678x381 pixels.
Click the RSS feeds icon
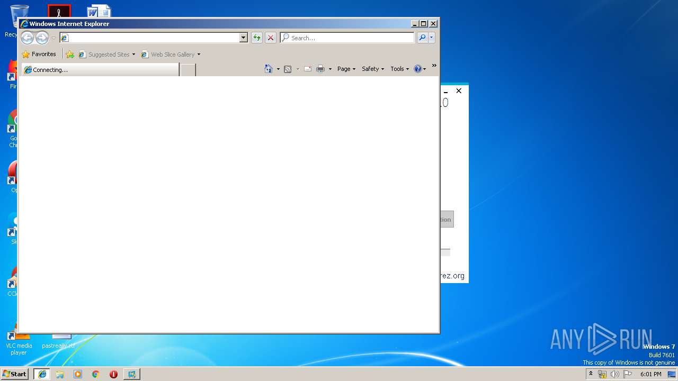point(288,69)
